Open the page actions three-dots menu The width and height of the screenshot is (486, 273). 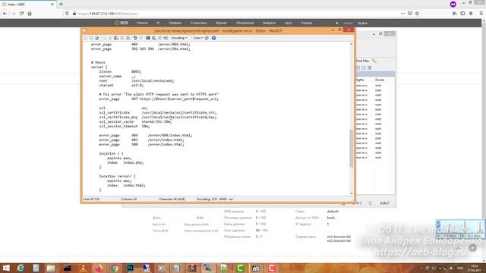[402, 14]
